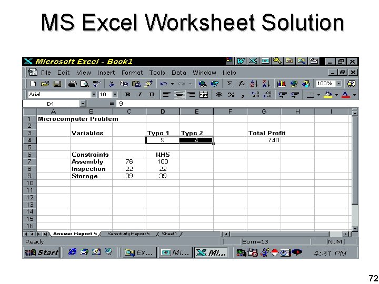
Task: Click Sort Descending Z-A icon
Action: [266, 84]
